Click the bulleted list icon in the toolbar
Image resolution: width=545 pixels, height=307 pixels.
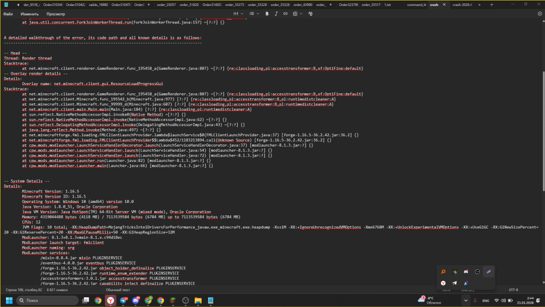252,14
